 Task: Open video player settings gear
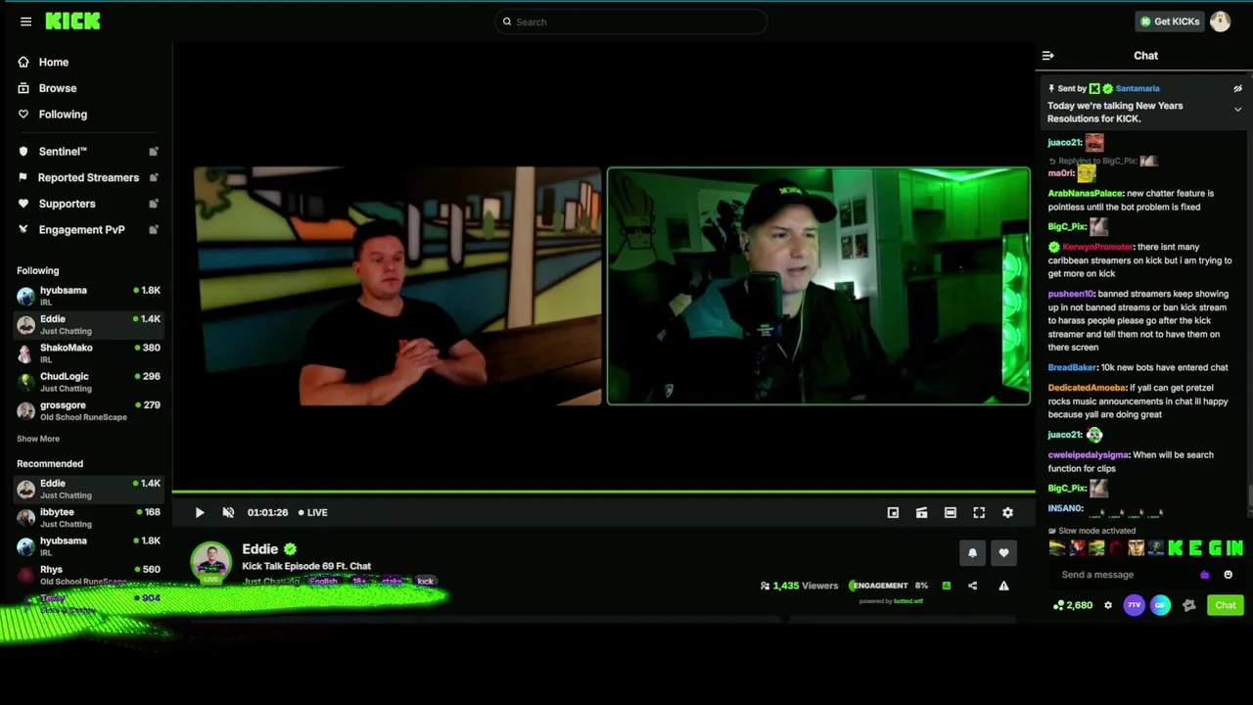(x=1007, y=512)
